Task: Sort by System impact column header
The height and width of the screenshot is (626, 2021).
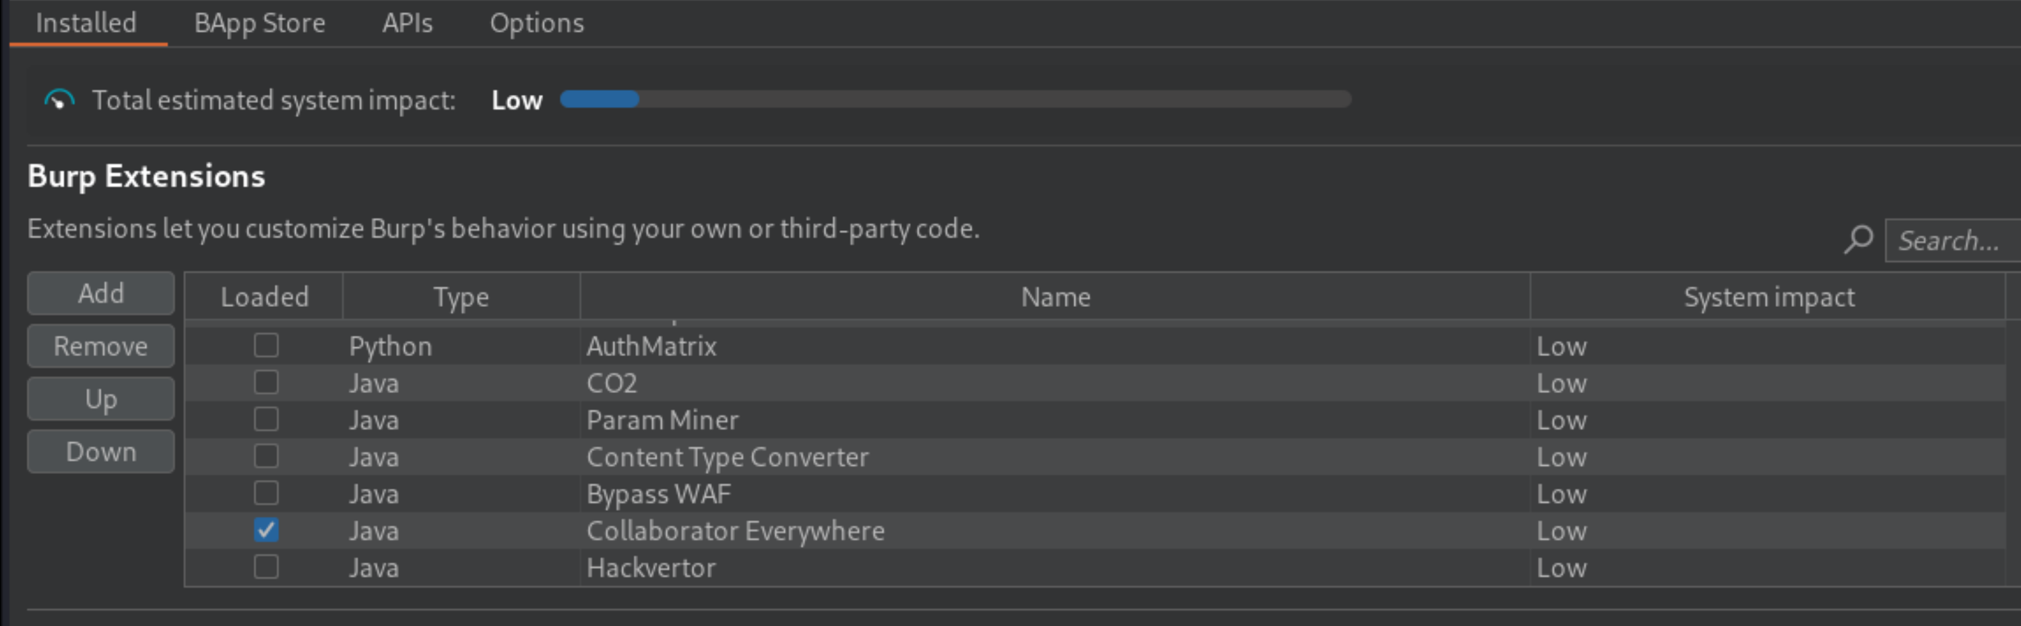Action: [x=1768, y=297]
